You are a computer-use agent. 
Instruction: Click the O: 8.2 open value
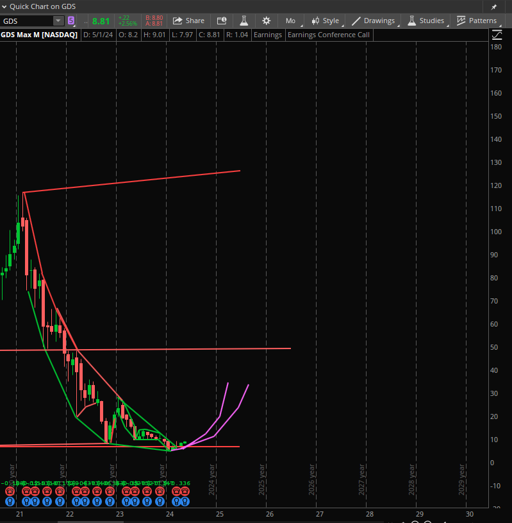[128, 35]
